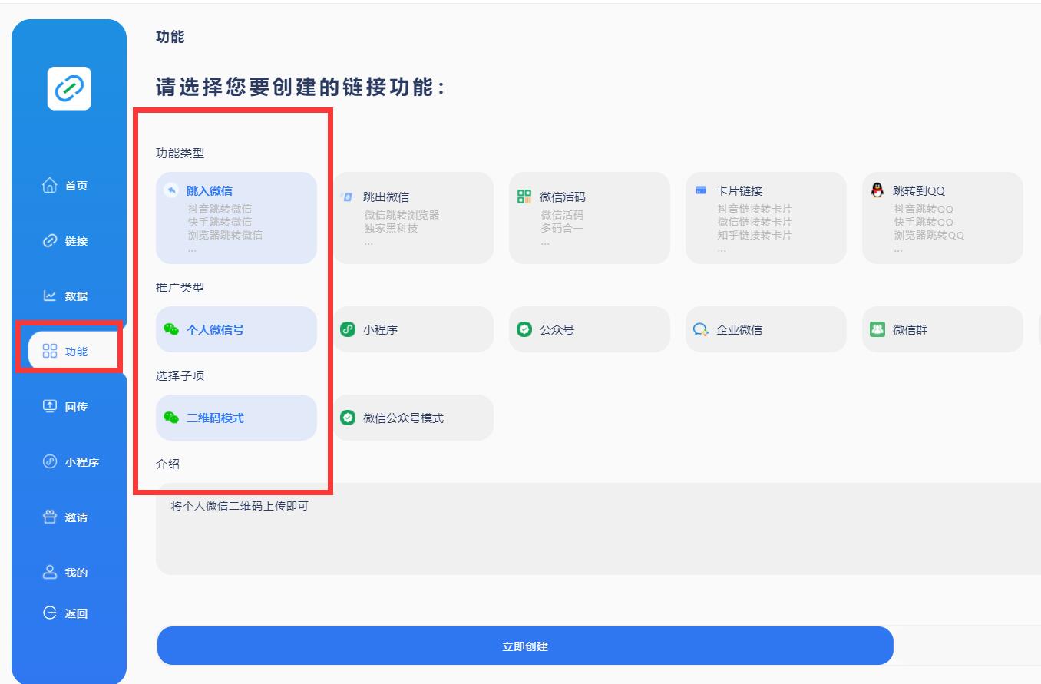Image resolution: width=1041 pixels, height=684 pixels.
Task: Click the 功能 page title at top
Action: [x=170, y=37]
